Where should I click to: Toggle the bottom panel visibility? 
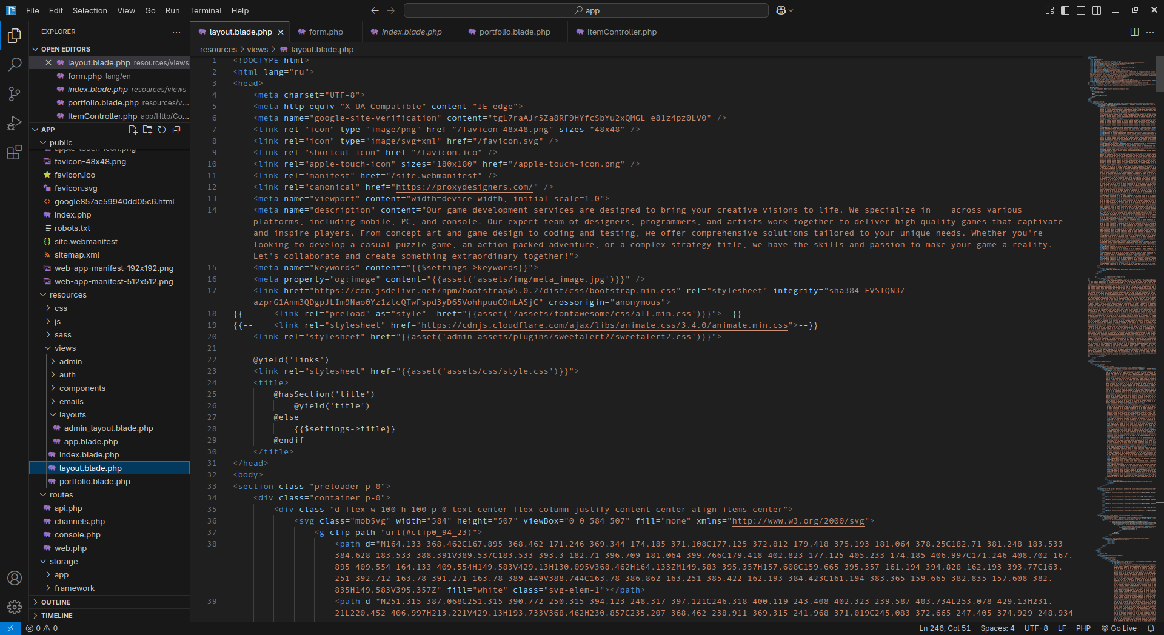tap(1081, 10)
